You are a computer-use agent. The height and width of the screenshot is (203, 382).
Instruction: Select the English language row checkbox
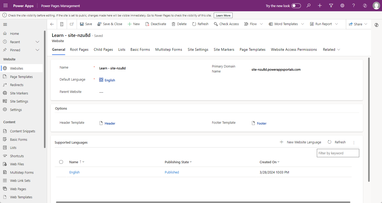coord(61,172)
